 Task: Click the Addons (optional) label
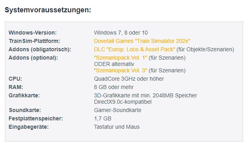tap(33, 58)
